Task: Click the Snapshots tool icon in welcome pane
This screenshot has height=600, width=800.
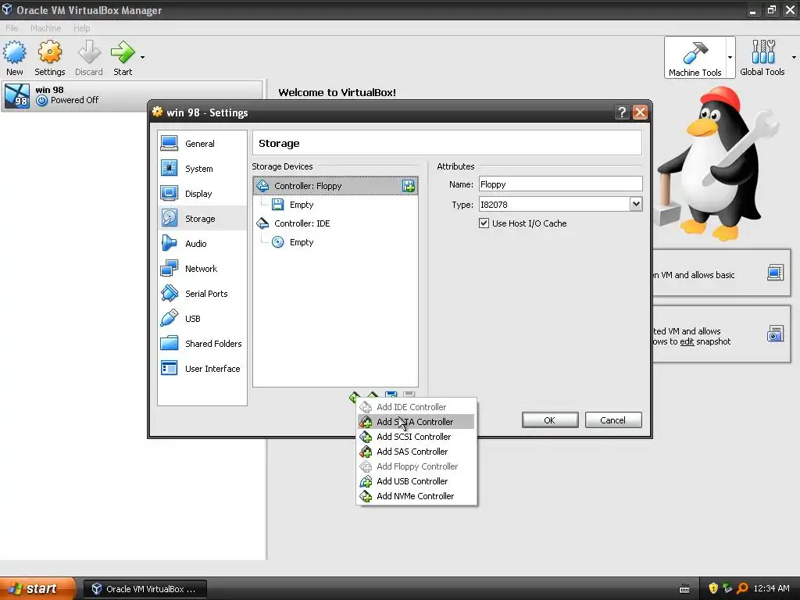Action: pos(775,334)
